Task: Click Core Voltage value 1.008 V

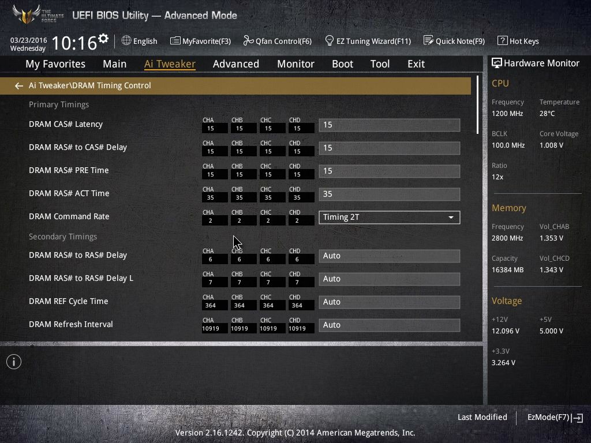Action: pyautogui.click(x=551, y=145)
